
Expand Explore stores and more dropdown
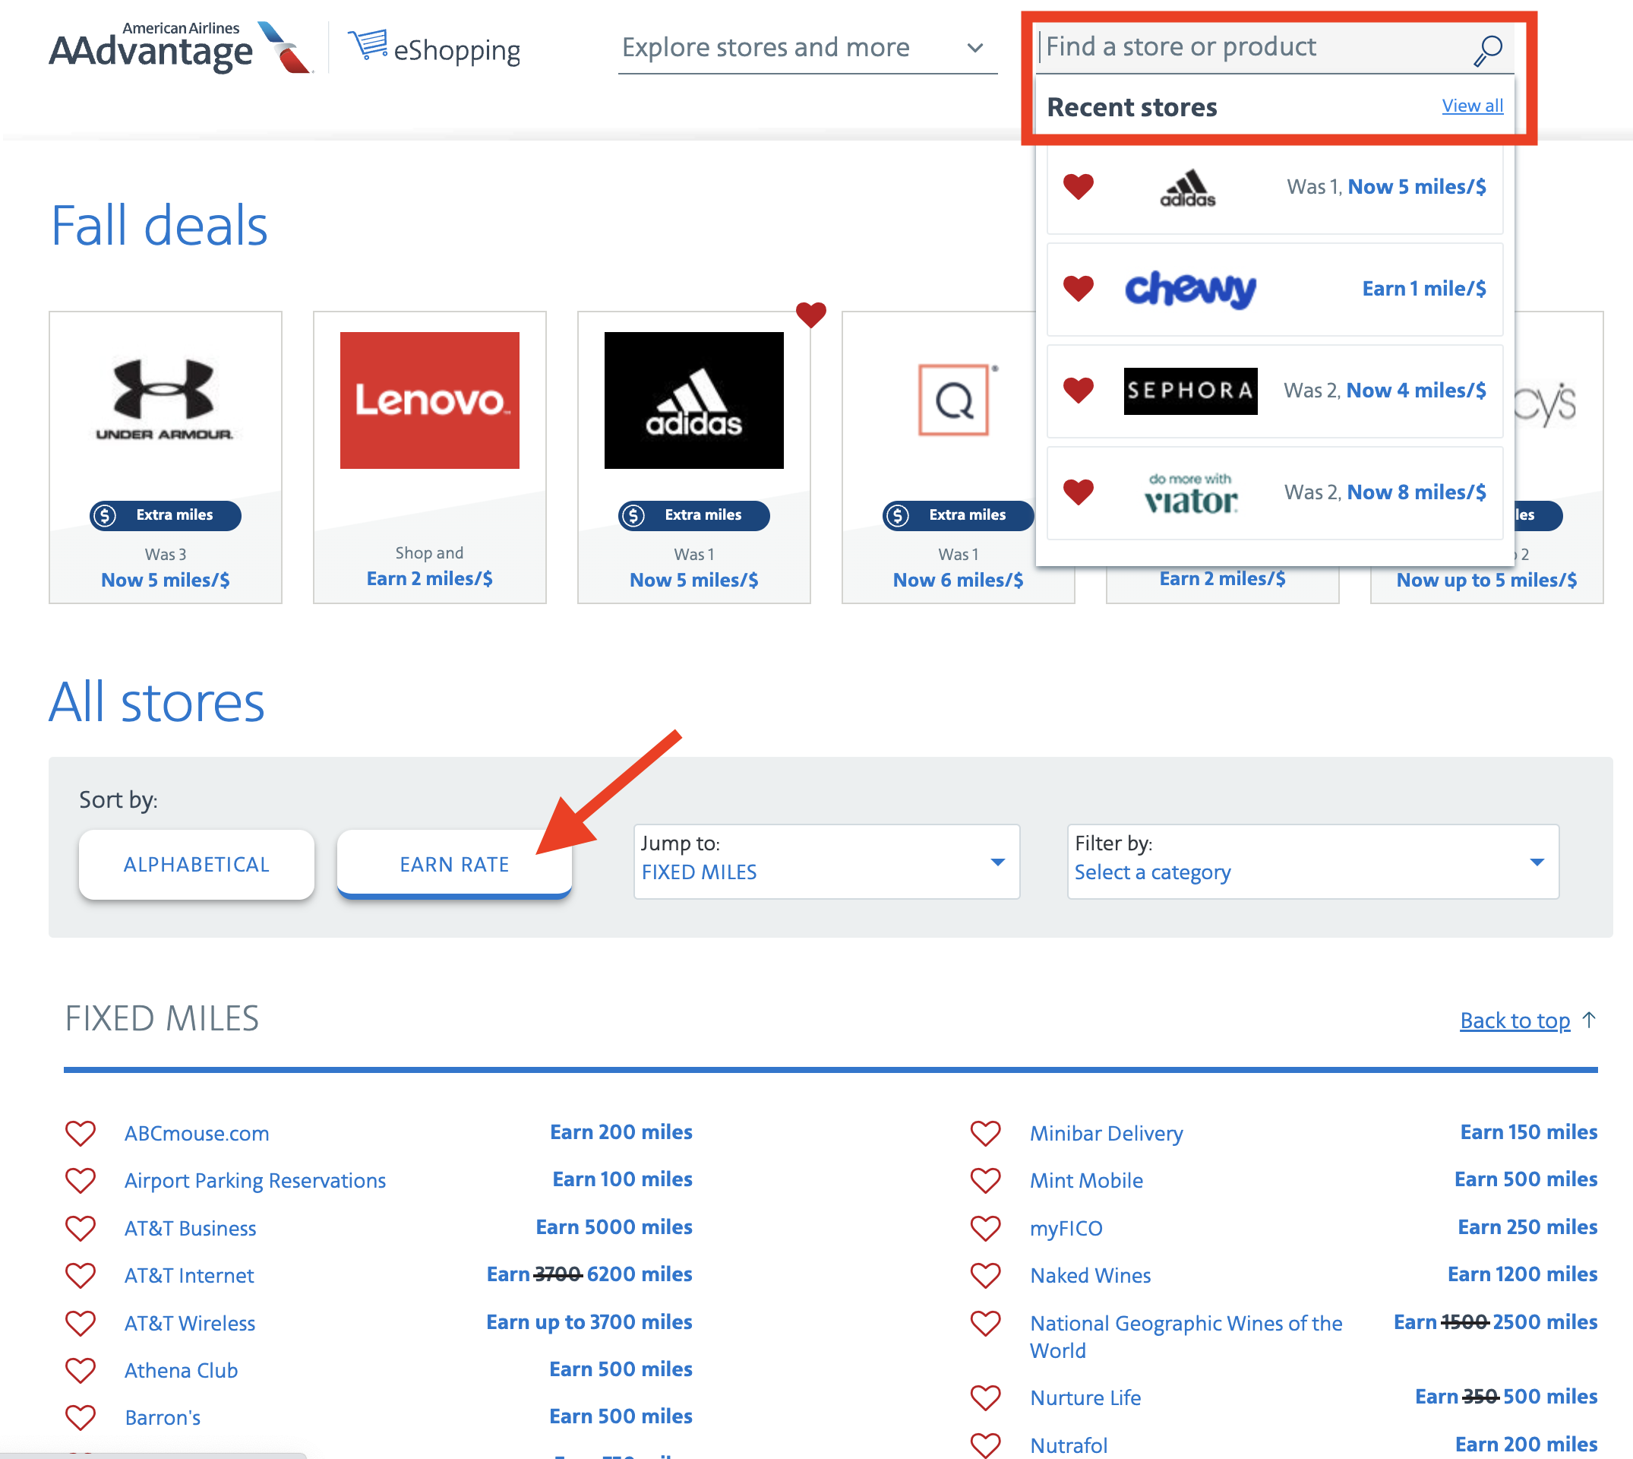[807, 48]
